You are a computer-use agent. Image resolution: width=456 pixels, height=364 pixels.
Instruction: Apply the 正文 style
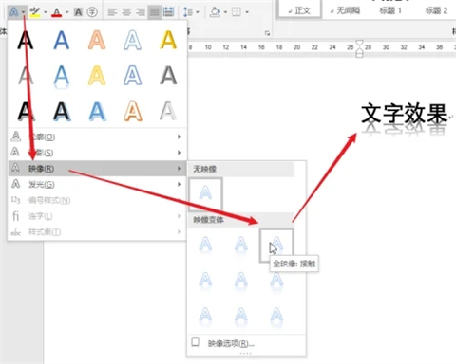point(299,10)
